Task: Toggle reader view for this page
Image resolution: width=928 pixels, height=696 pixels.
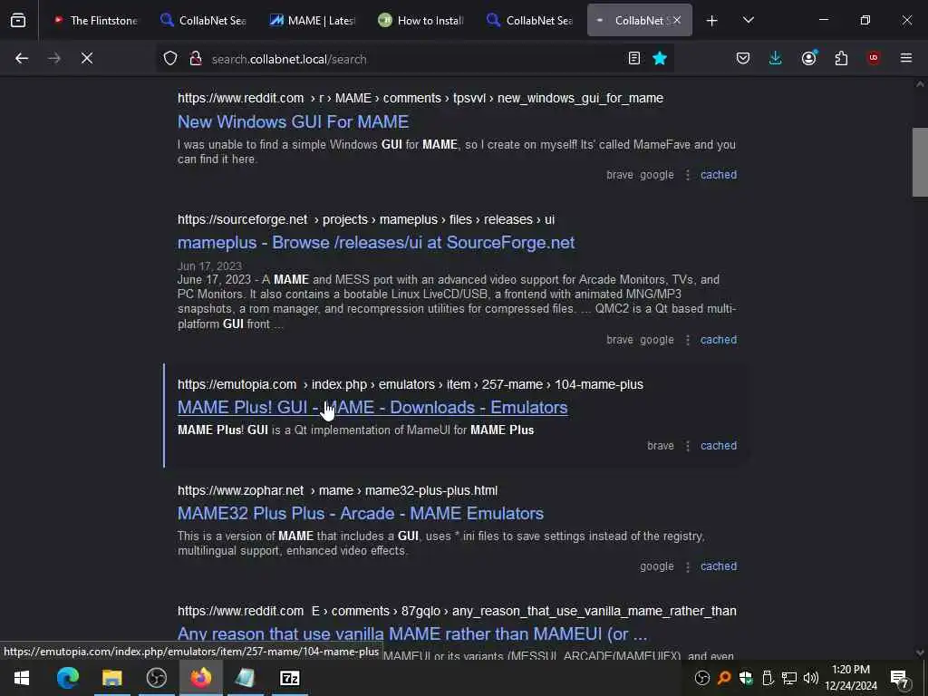Action: [x=633, y=58]
